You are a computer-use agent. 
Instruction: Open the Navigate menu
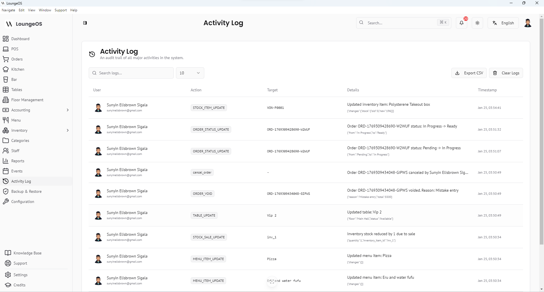click(8, 10)
